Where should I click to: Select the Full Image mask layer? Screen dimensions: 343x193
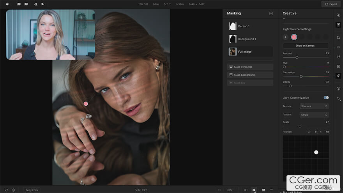[x=251, y=51]
